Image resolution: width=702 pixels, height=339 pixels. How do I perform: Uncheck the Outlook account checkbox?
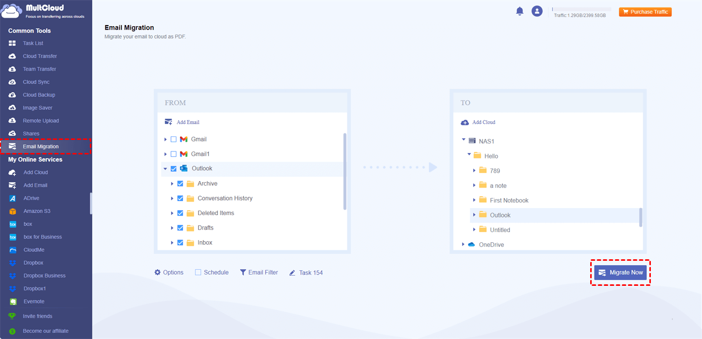coord(173,169)
